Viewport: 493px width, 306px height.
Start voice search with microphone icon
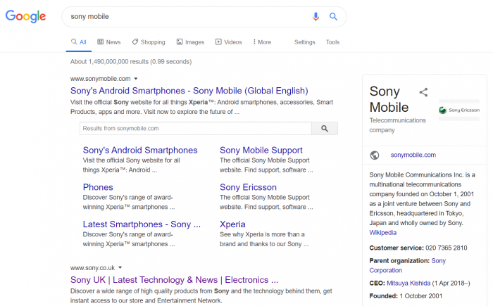316,16
